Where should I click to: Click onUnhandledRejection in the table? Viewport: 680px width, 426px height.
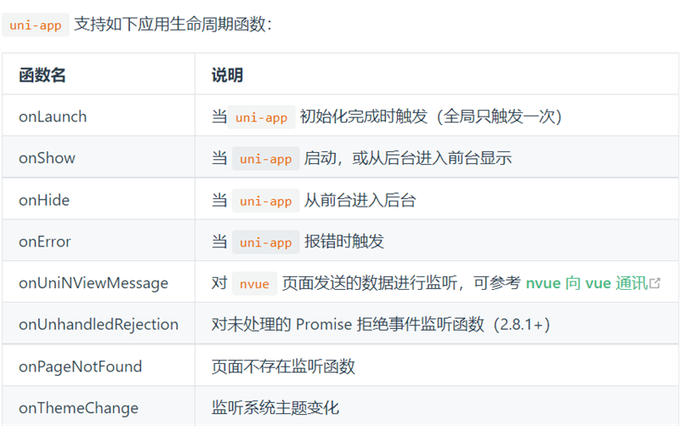click(x=99, y=325)
